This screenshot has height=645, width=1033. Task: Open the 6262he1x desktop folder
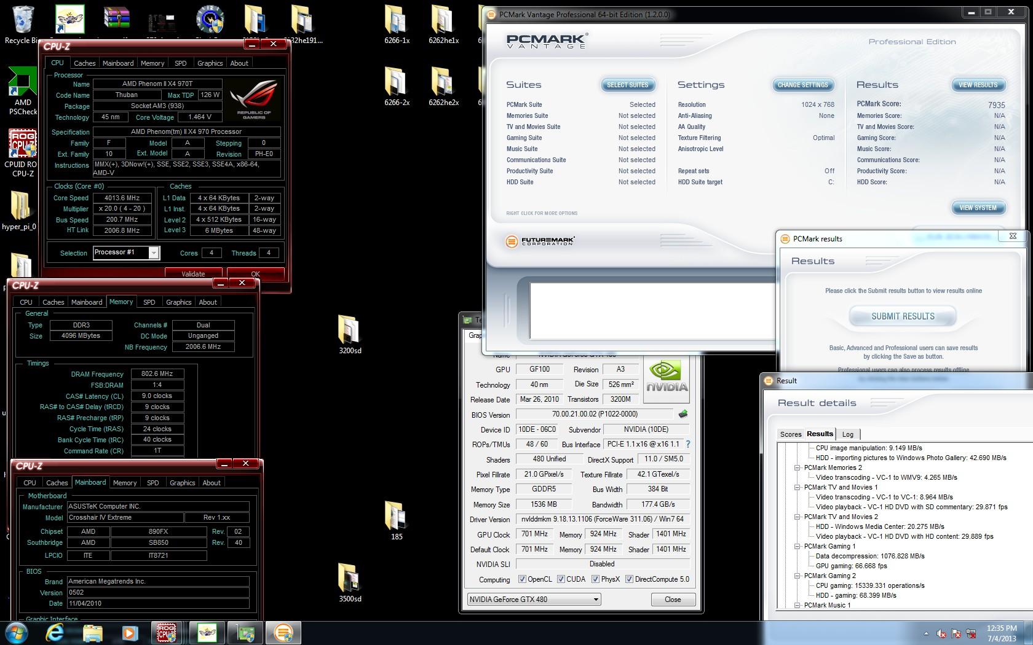443,25
